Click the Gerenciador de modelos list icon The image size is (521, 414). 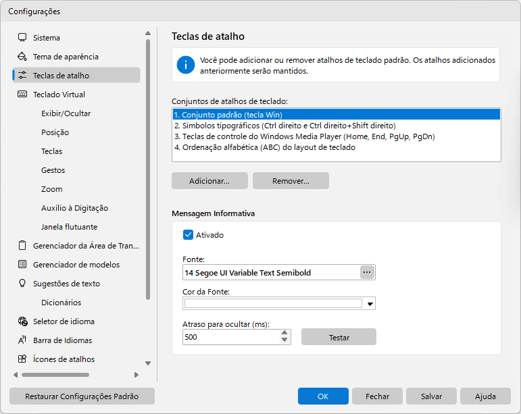22,265
